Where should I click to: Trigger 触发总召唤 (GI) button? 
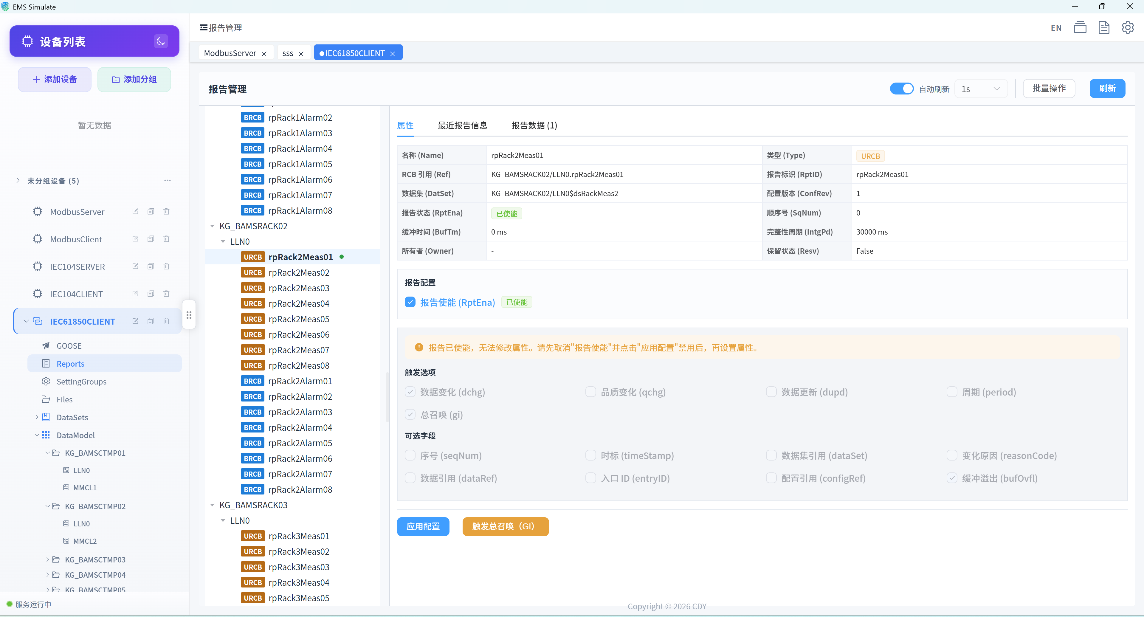[506, 526]
